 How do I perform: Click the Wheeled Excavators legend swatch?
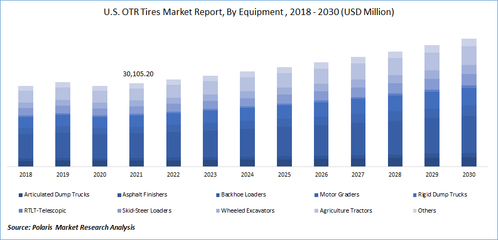tap(218, 211)
